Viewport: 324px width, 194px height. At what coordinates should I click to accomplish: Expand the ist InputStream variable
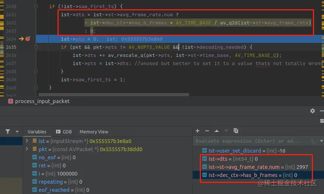pos(27,141)
